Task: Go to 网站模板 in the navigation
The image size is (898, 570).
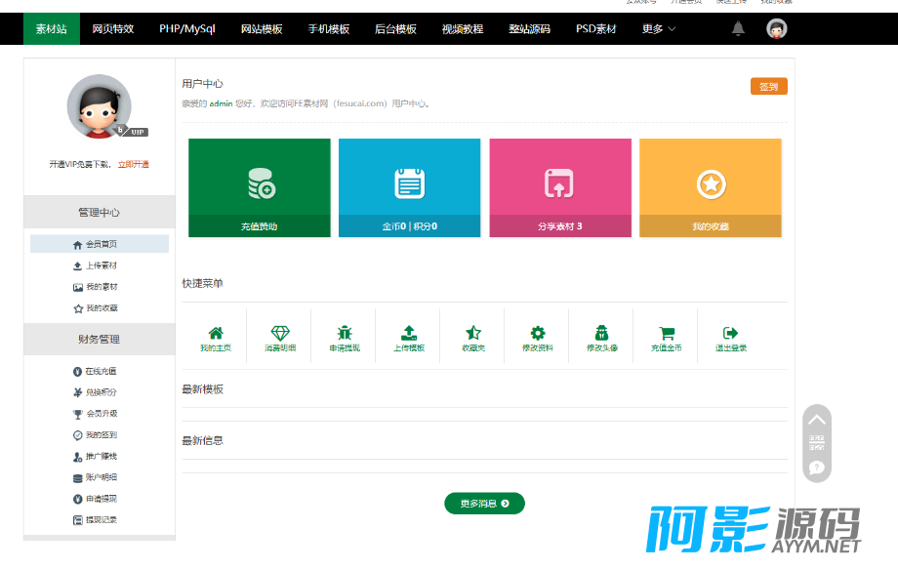Action: pyautogui.click(x=262, y=28)
